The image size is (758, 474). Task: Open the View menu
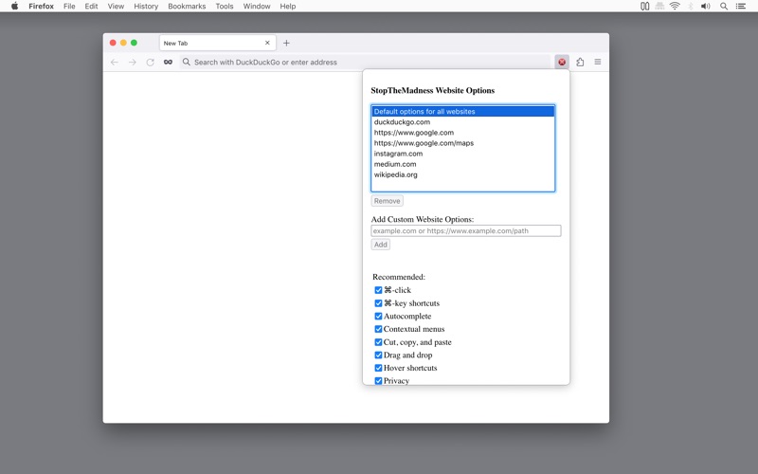pos(116,7)
